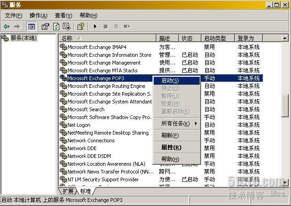Select Microsoft Exchange Routing Engine service
The width and height of the screenshot is (291, 206).
[106, 86]
